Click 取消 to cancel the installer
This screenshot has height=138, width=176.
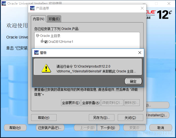(161, 128)
